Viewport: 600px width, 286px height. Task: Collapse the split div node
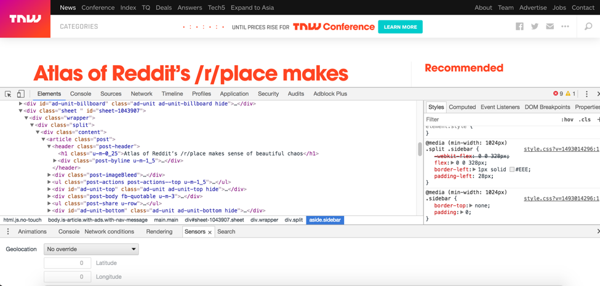point(32,125)
